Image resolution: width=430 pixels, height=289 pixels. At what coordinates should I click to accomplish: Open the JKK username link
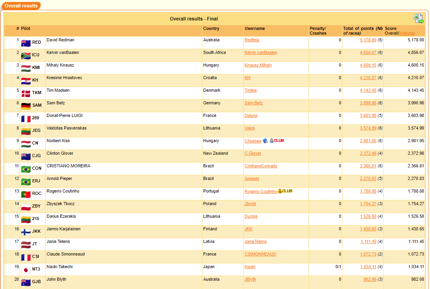click(x=249, y=229)
